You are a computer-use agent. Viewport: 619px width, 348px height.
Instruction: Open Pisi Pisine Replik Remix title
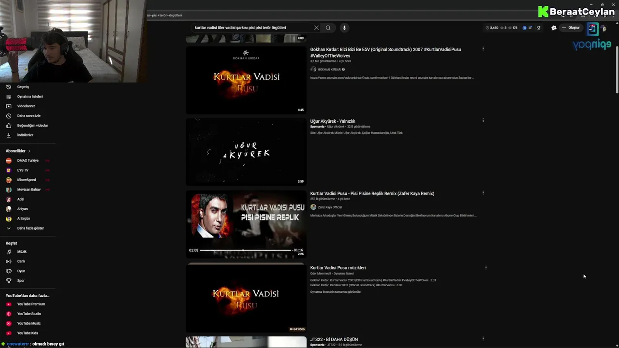point(372,193)
